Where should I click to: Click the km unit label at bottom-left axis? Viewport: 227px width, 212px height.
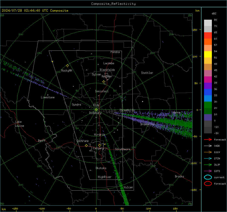[x=4, y=209]
